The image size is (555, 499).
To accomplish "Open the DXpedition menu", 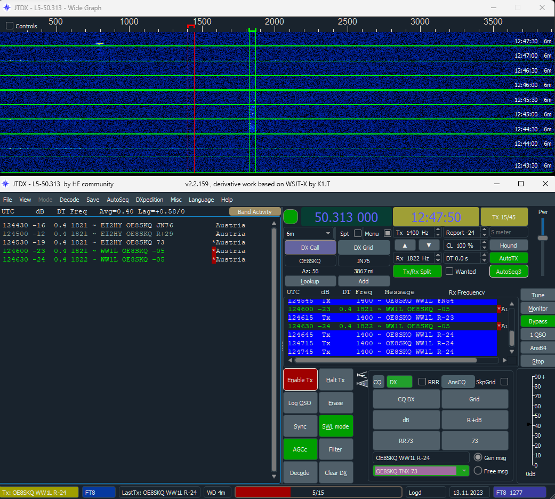I will pyautogui.click(x=150, y=200).
